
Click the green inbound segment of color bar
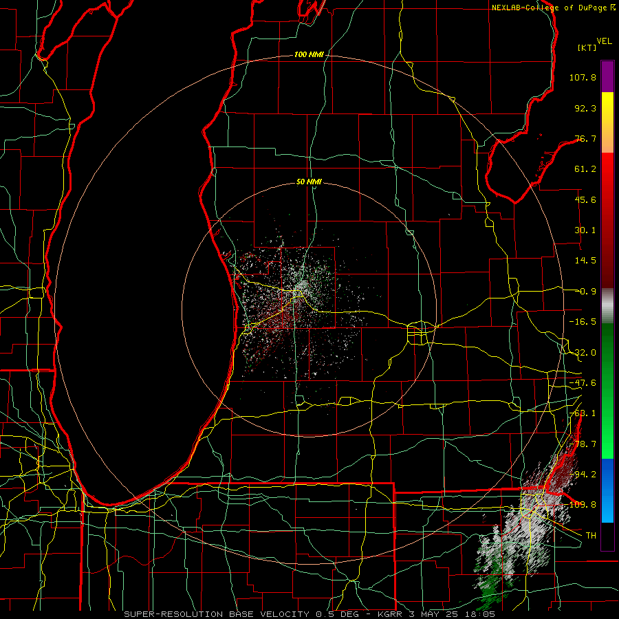coord(607,391)
